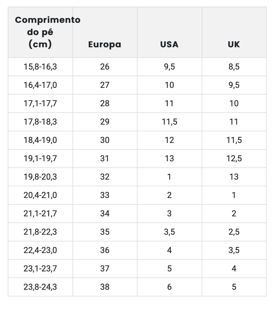Click the 23,8-24,3 foot length cell
275x312 pixels.
coord(40,287)
